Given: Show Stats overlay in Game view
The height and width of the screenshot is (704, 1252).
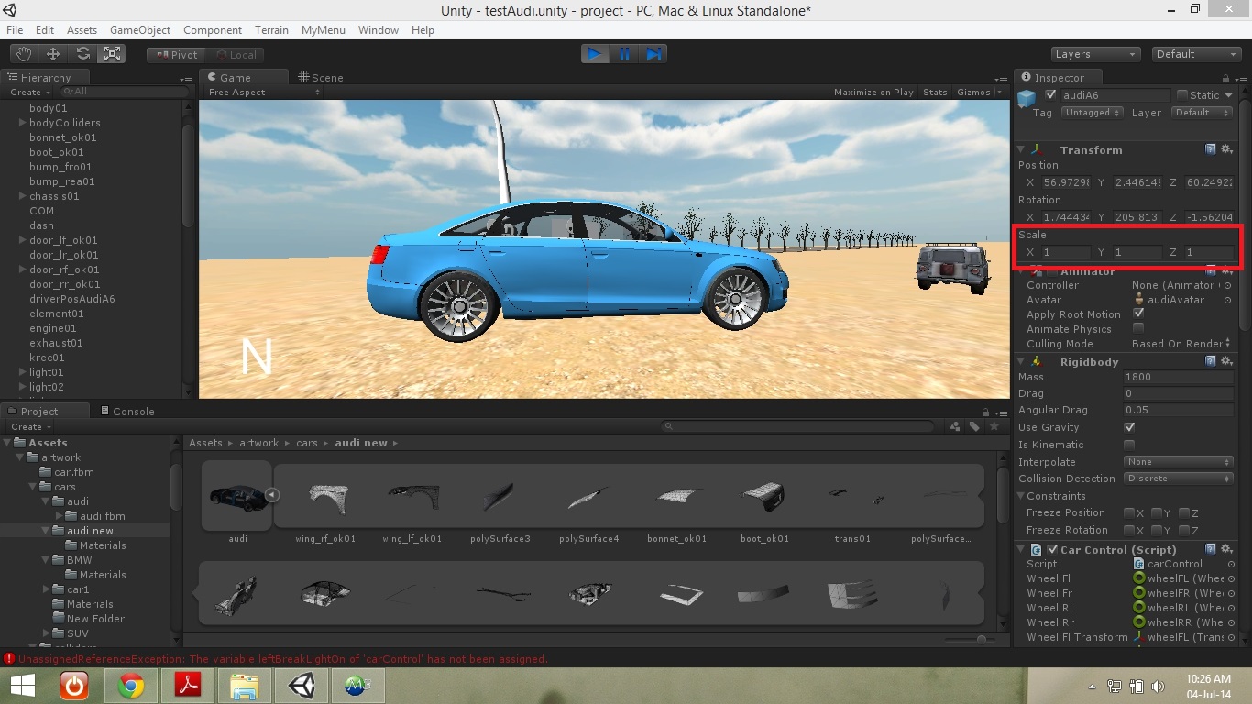Looking at the screenshot, I should [935, 93].
